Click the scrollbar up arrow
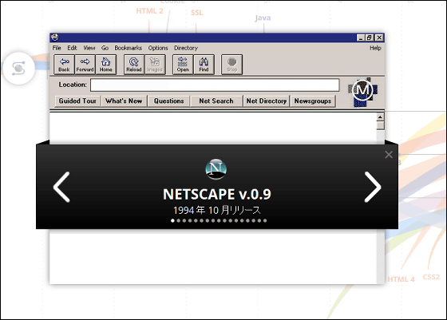This screenshot has height=320, width=447. click(x=380, y=117)
